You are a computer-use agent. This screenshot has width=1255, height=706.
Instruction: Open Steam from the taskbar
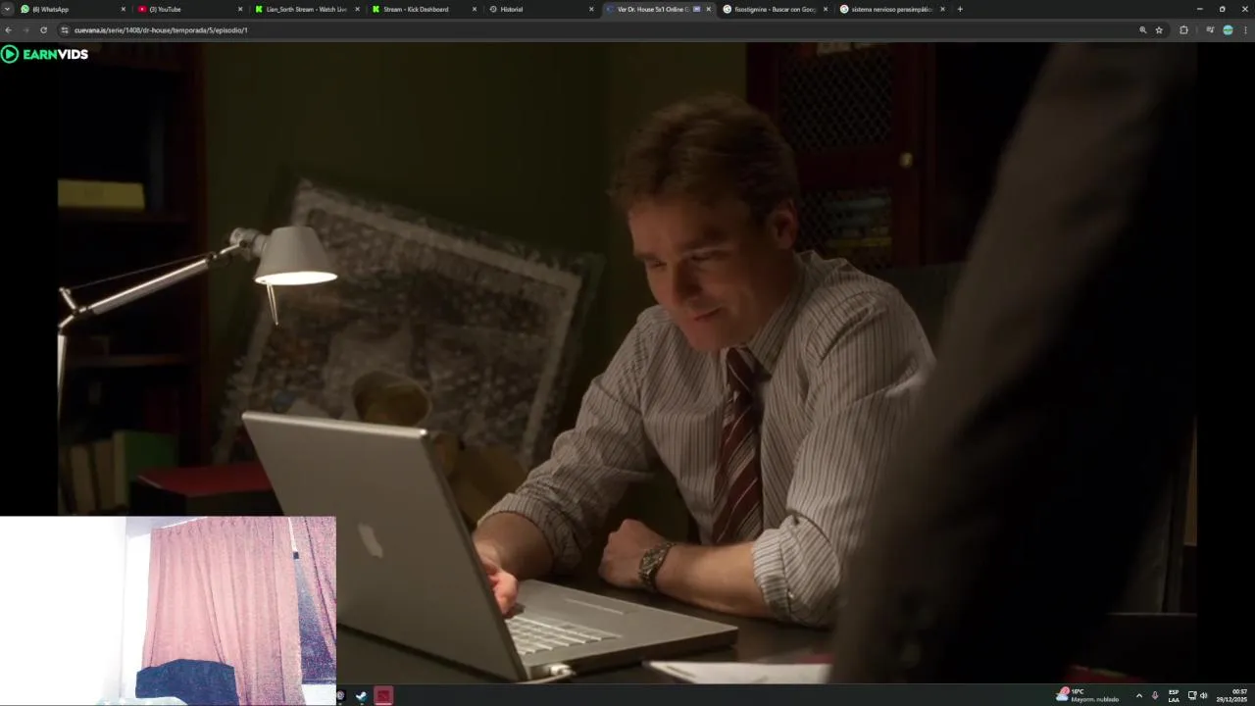point(361,696)
